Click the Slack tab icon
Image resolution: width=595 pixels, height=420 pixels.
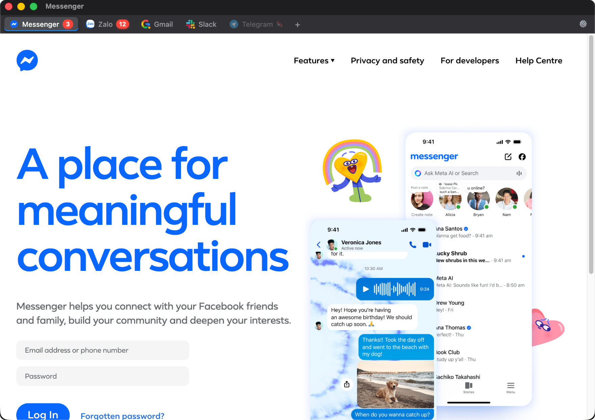[x=190, y=24]
